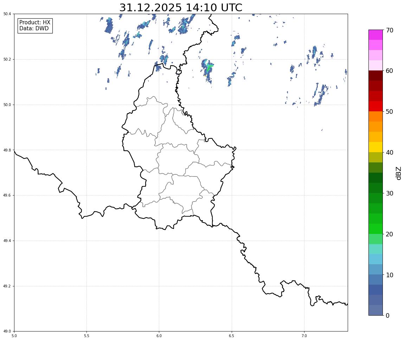The width and height of the screenshot is (405, 341).
Task: Click the 50.4 latitude axis label
Action: coord(7,14)
